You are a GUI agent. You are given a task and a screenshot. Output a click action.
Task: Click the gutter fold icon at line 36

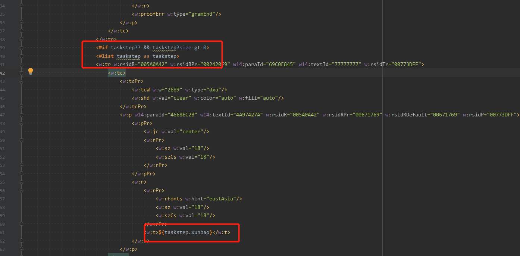tap(21, 22)
